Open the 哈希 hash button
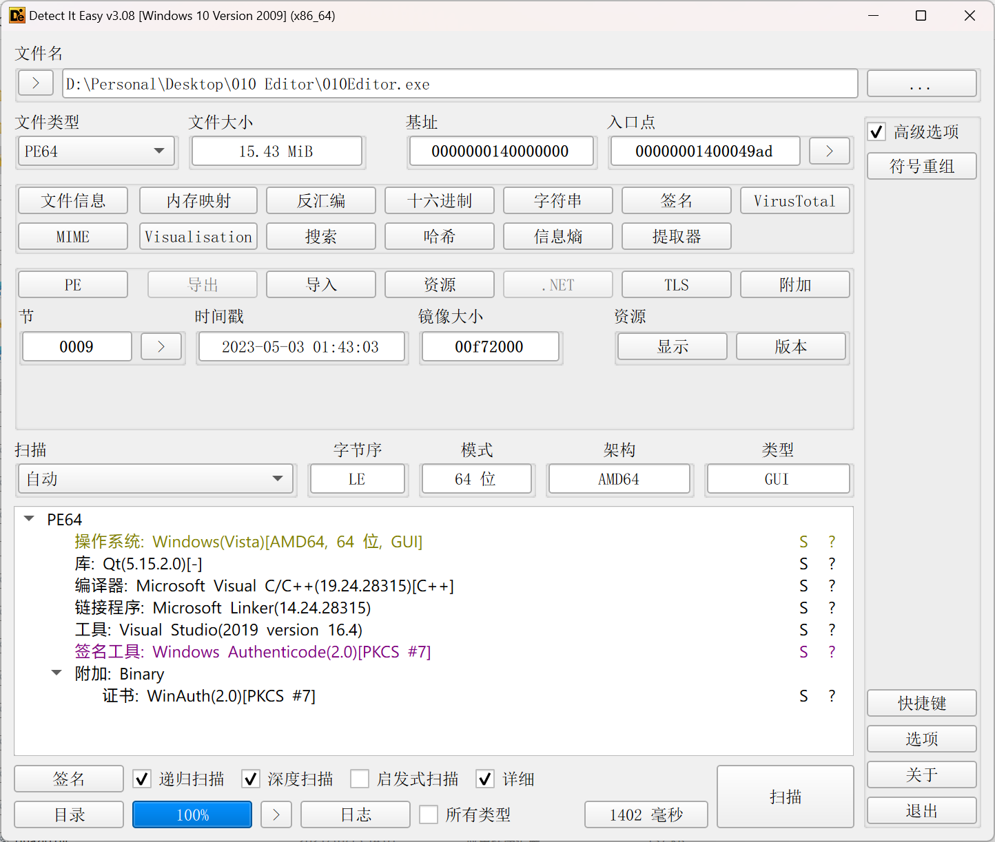The height and width of the screenshot is (842, 995). pos(440,236)
